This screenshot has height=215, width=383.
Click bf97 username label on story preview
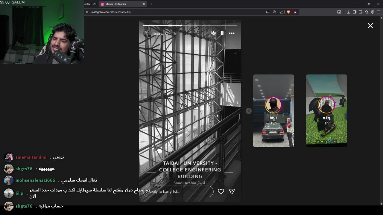[x=273, y=118]
